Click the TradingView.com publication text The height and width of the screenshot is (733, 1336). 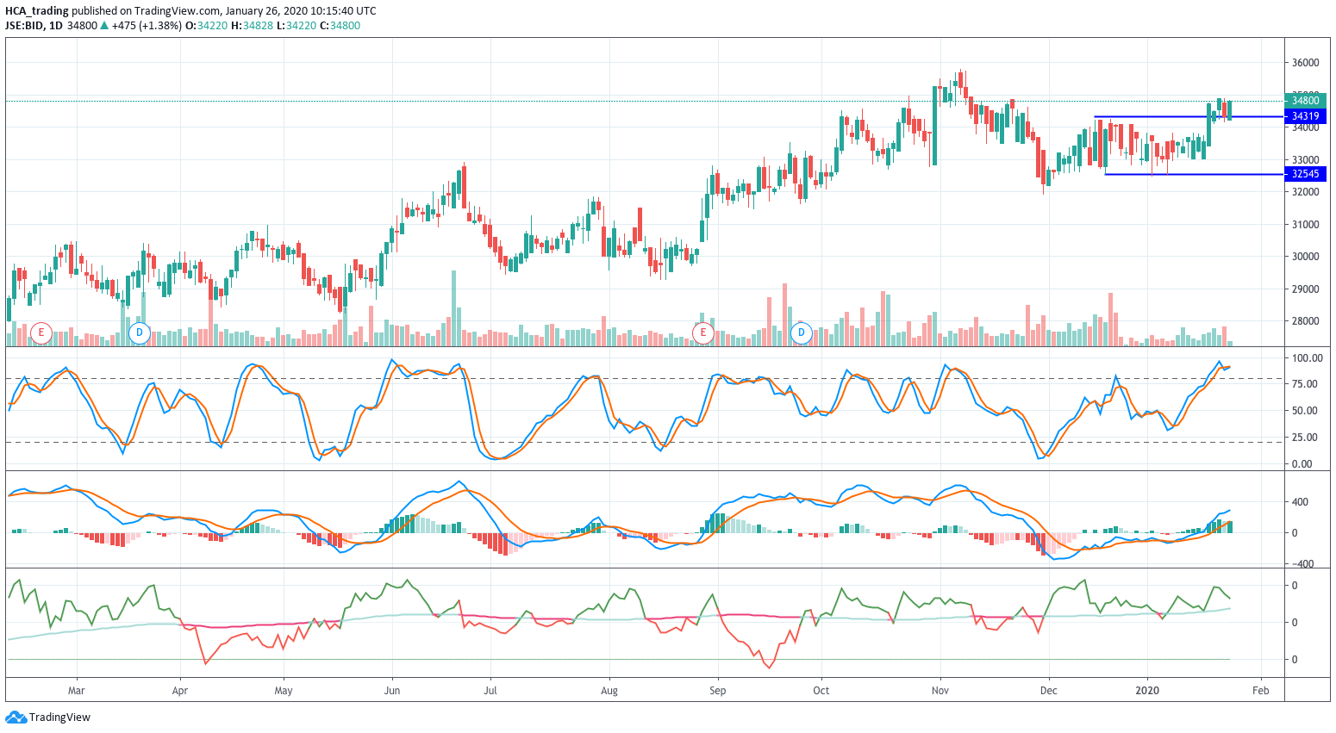coord(178,11)
